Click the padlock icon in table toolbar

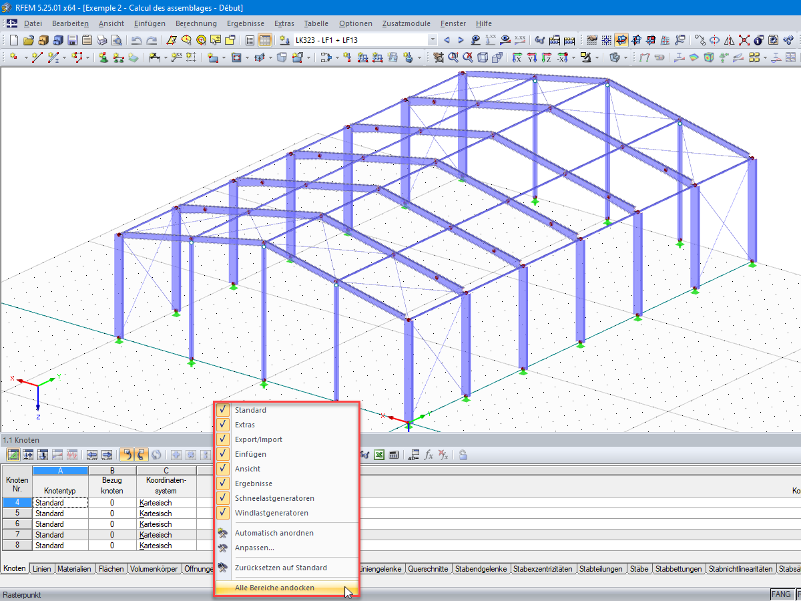coord(463,455)
